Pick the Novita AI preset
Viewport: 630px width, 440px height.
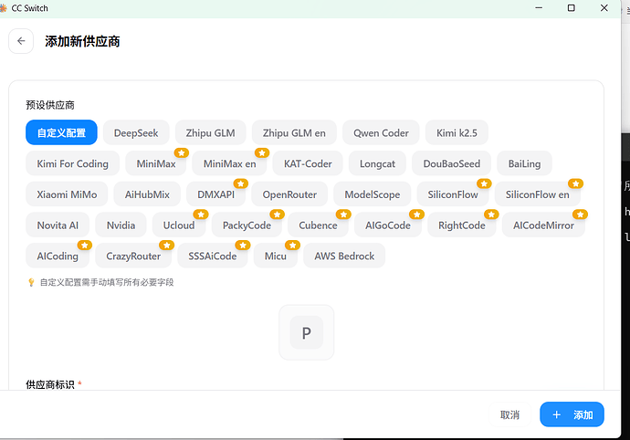point(58,225)
